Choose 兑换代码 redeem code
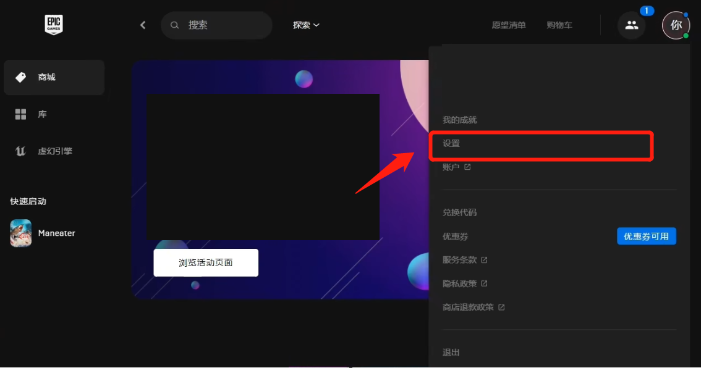 coord(459,212)
